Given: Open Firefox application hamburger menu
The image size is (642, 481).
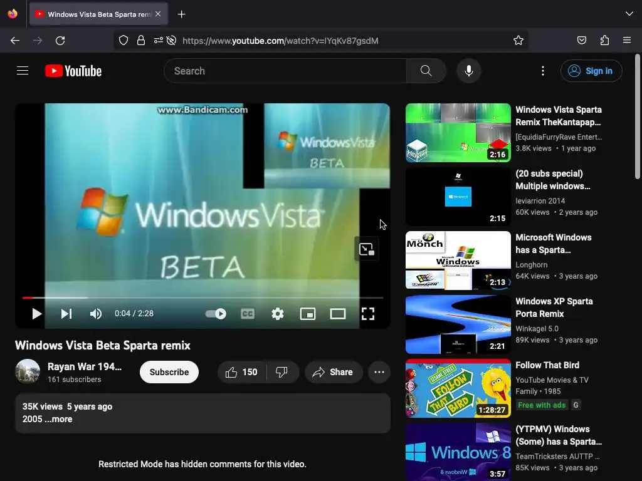Looking at the screenshot, I should pos(627,40).
